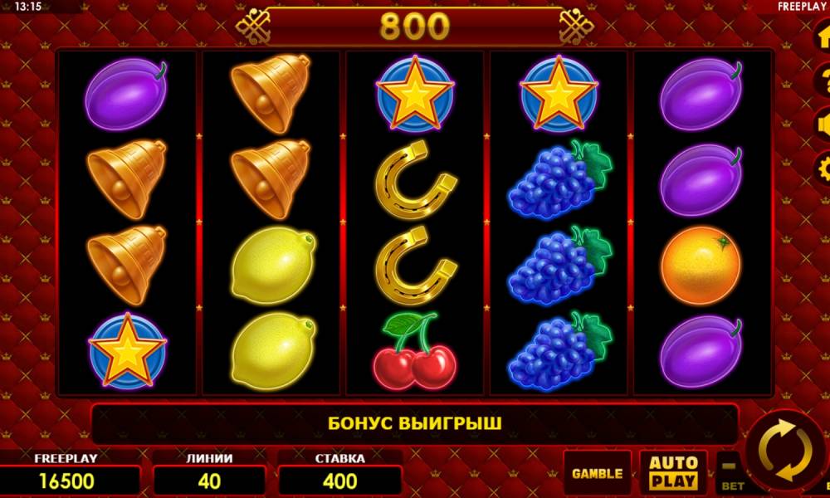Open the help question mark icon
This screenshot has width=830, height=498.
click(823, 80)
